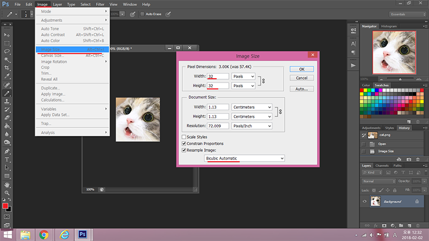This screenshot has width=429, height=241.
Task: Open the Pixels/Inch resolution dropdown
Action: click(252, 126)
